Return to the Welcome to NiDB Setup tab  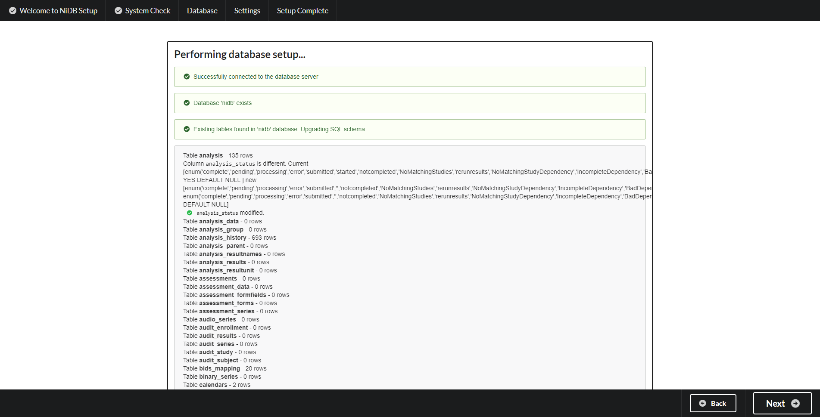pyautogui.click(x=53, y=10)
